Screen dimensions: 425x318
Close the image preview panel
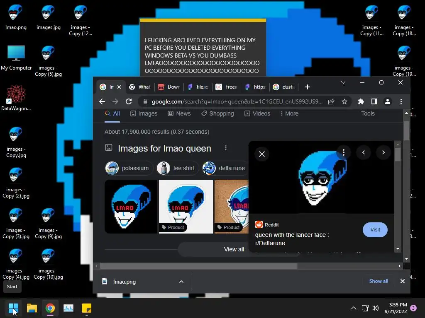(x=262, y=154)
